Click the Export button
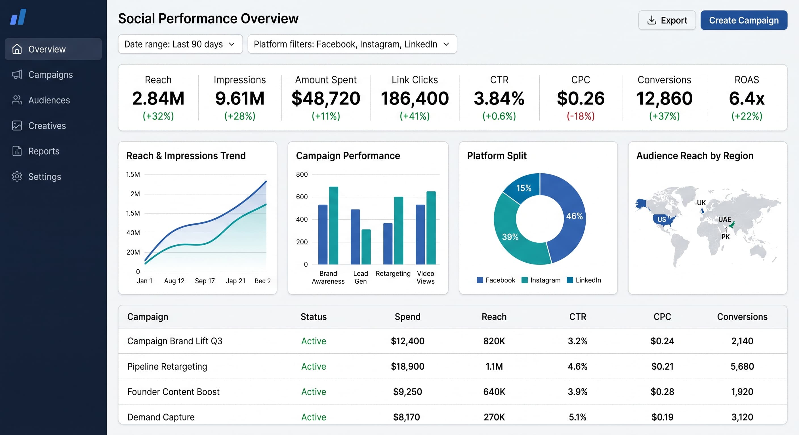Viewport: 799px width, 435px height. pyautogui.click(x=667, y=20)
